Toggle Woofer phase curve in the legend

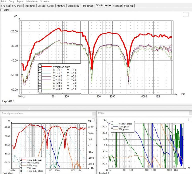112,124
